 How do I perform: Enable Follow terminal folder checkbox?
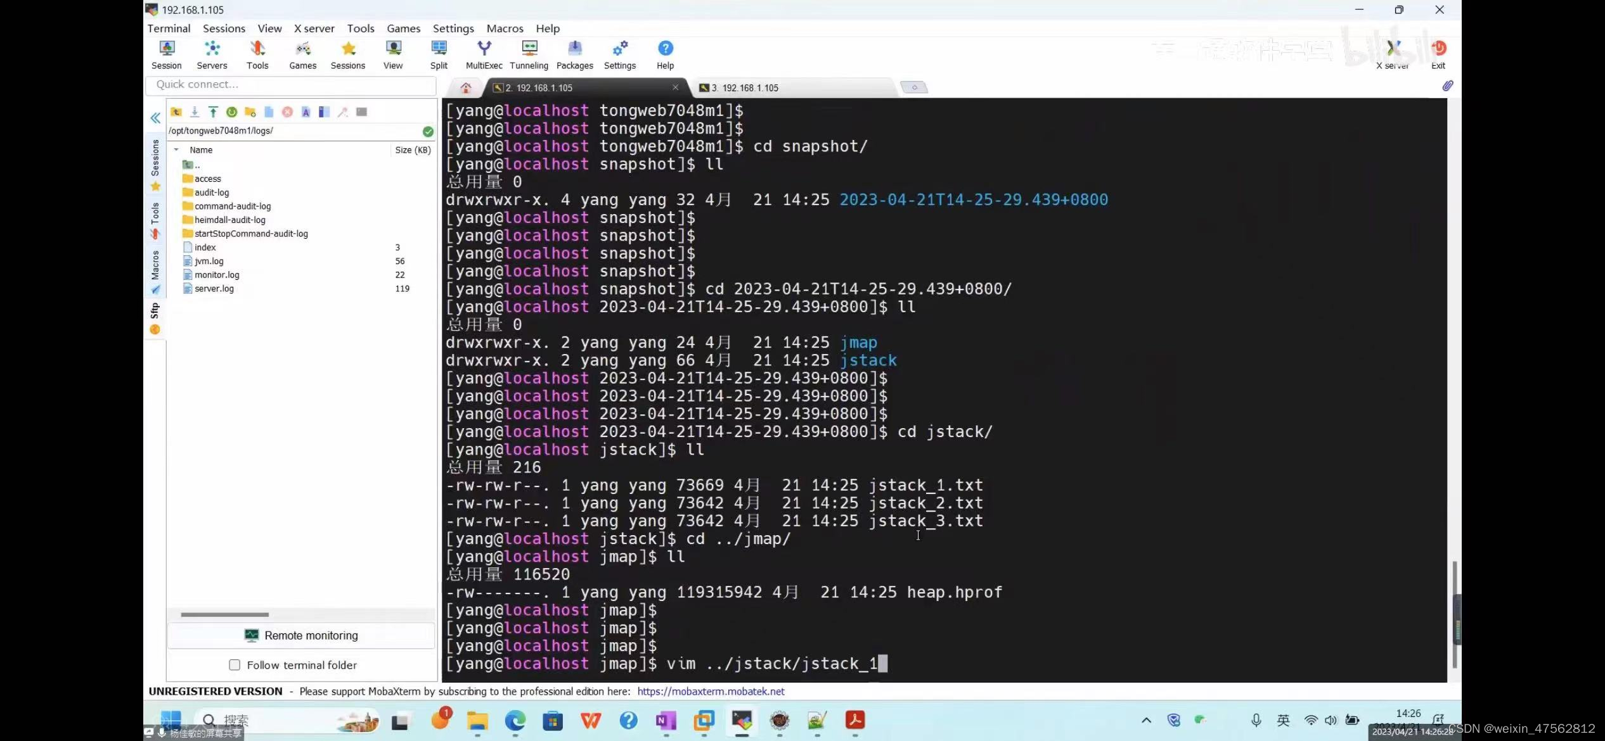click(x=235, y=665)
